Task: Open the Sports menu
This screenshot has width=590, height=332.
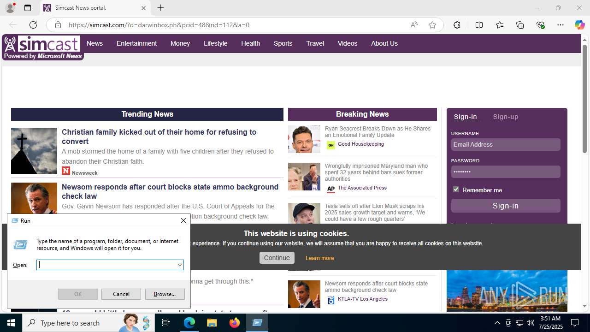Action: 283,43
